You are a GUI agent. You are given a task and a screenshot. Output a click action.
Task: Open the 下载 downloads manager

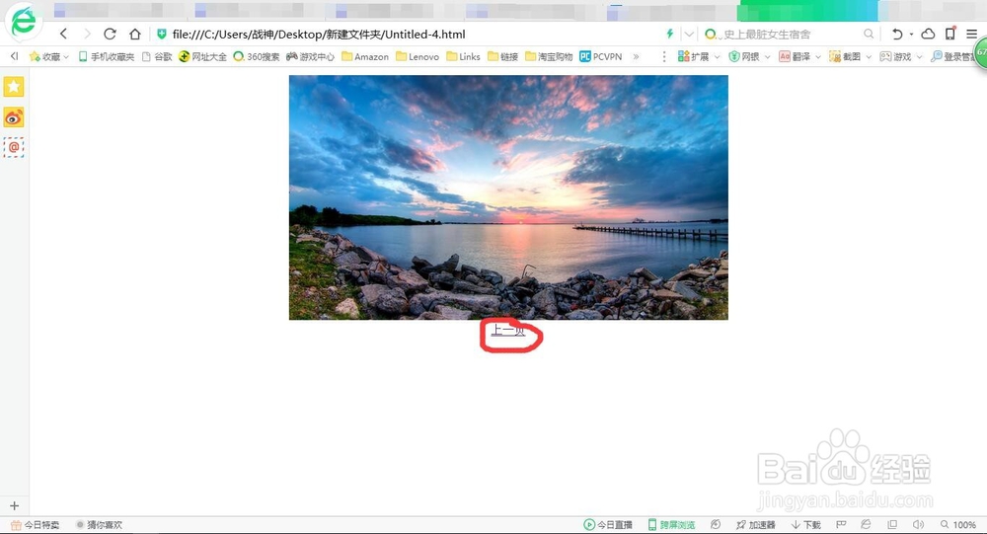pyautogui.click(x=806, y=524)
